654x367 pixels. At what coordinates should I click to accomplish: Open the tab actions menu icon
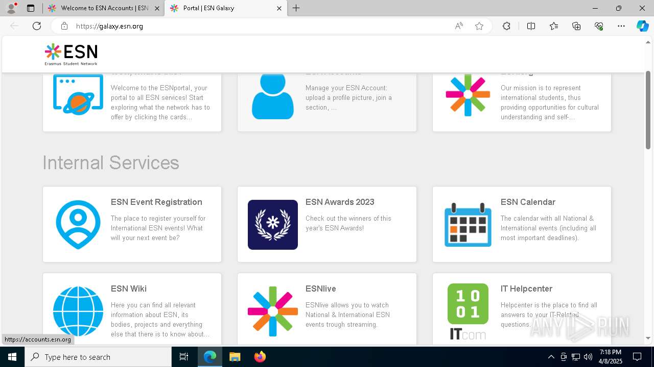[31, 8]
